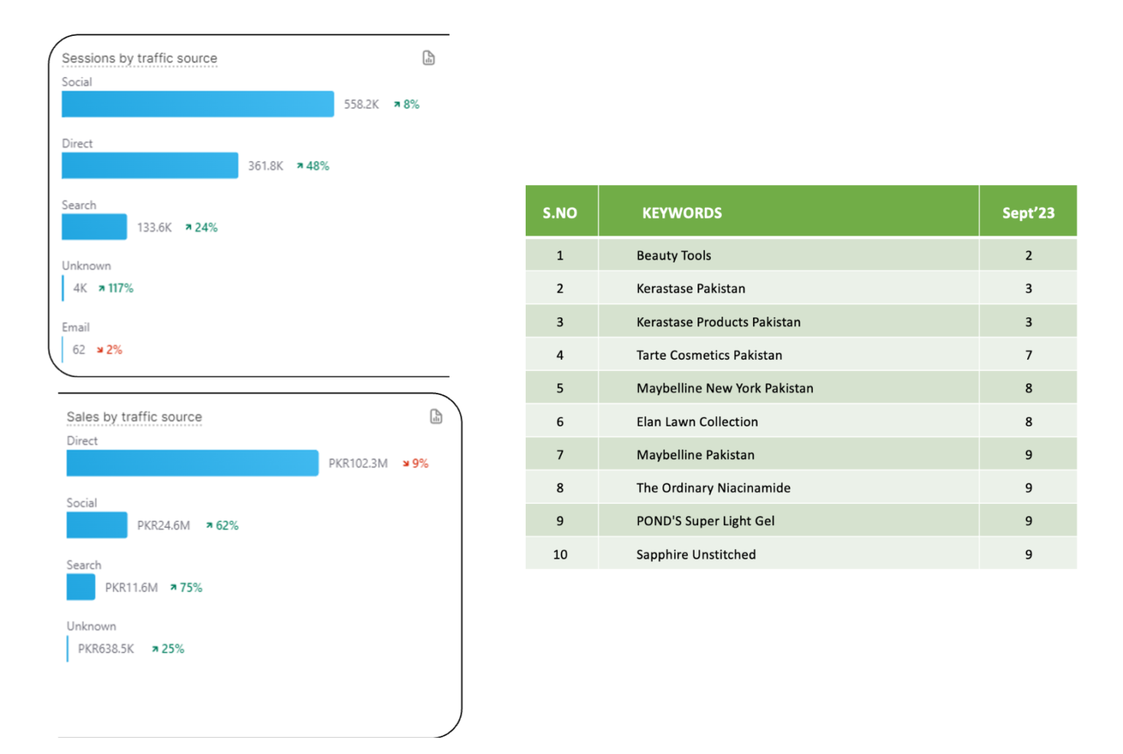The image size is (1123, 754).
Task: Click the 2% decrease for Email sessions
Action: click(110, 350)
